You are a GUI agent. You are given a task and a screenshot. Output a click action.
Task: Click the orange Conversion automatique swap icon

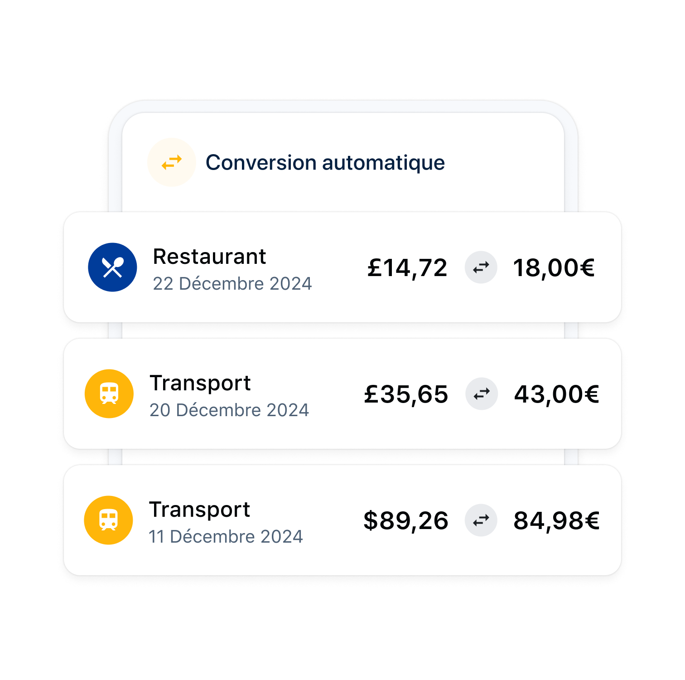[172, 162]
